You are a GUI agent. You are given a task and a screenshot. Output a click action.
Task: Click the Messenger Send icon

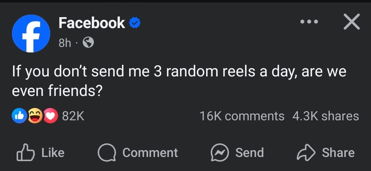pyautogui.click(x=220, y=152)
